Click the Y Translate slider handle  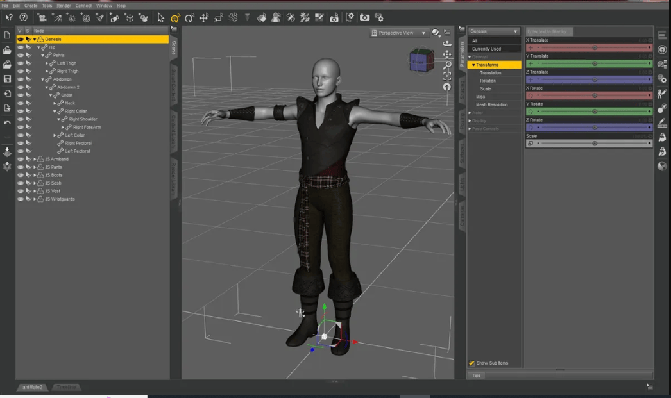coord(595,63)
